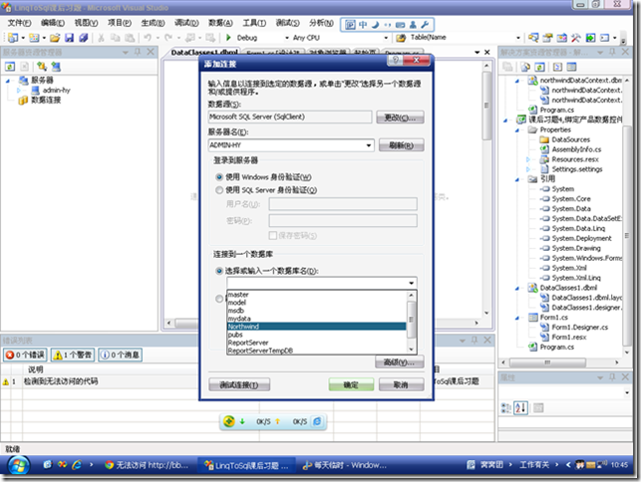Screen dimensions: 641x482
Task: Select ReportServer in the database list
Action: 316,343
